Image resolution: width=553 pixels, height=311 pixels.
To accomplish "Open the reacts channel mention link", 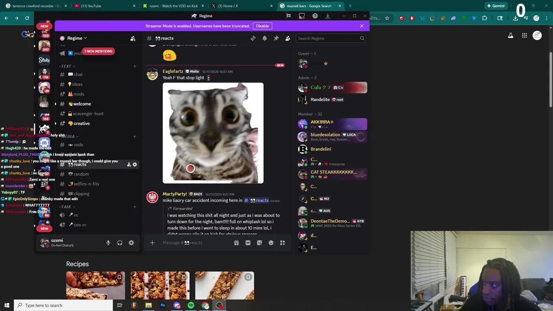I will tap(256, 200).
